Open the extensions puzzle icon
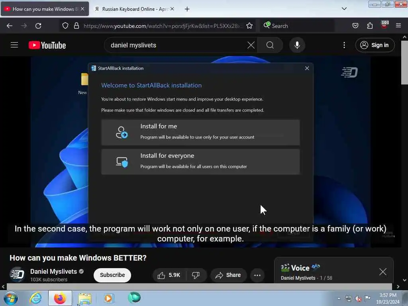 370,25
